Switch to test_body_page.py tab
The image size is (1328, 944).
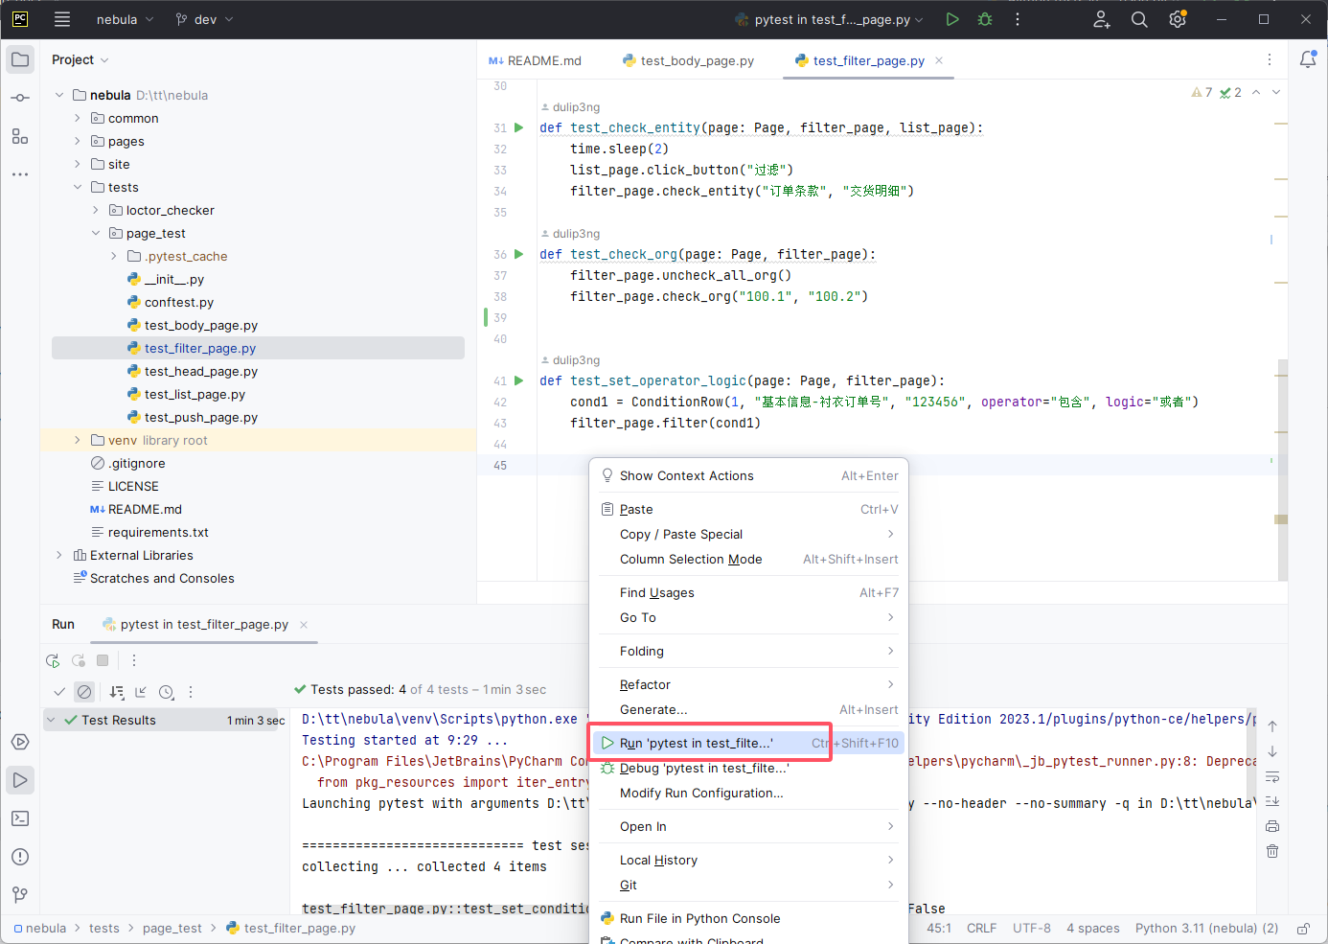click(x=688, y=60)
